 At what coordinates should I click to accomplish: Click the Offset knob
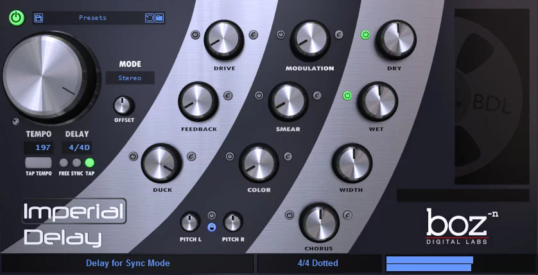124,106
